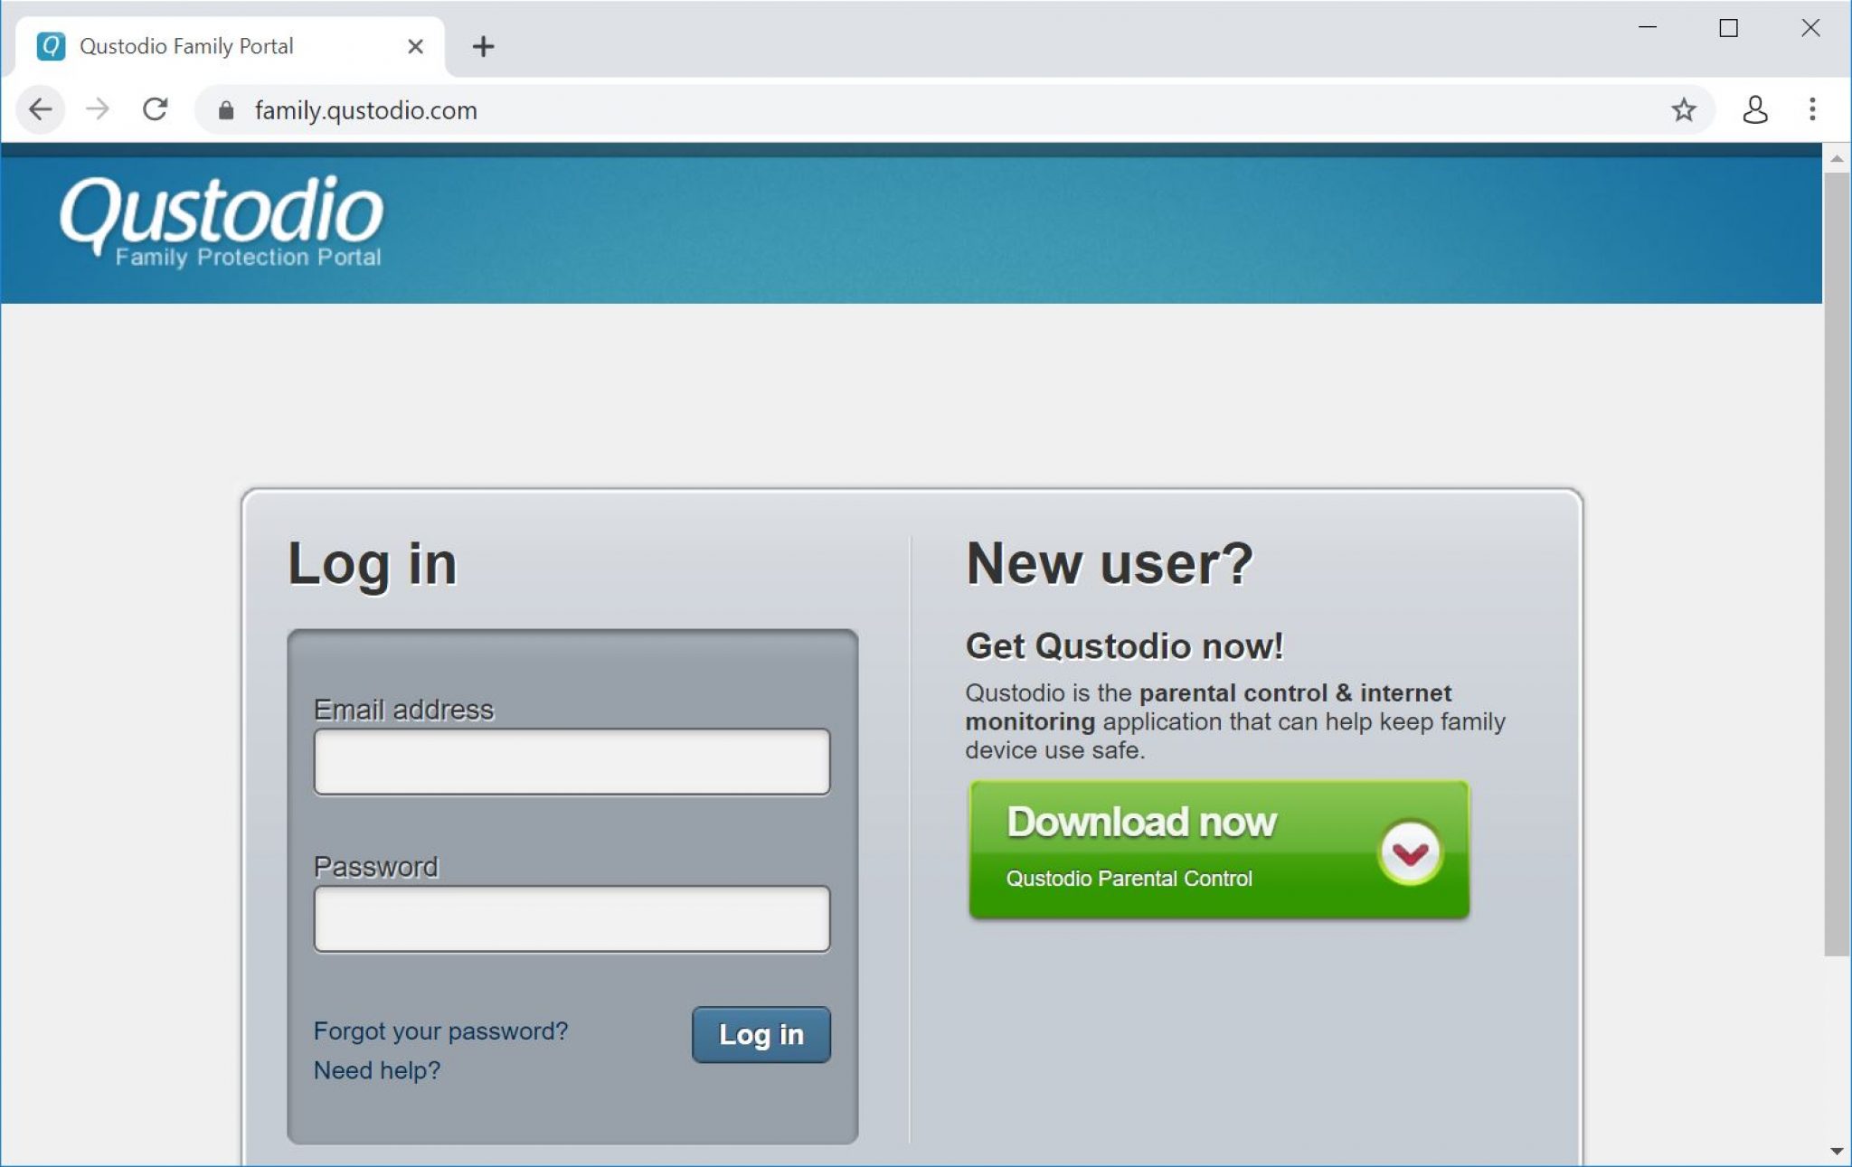Viewport: 1852px width, 1167px height.
Task: Click the Qustodio favicon on the tab
Action: [51, 46]
